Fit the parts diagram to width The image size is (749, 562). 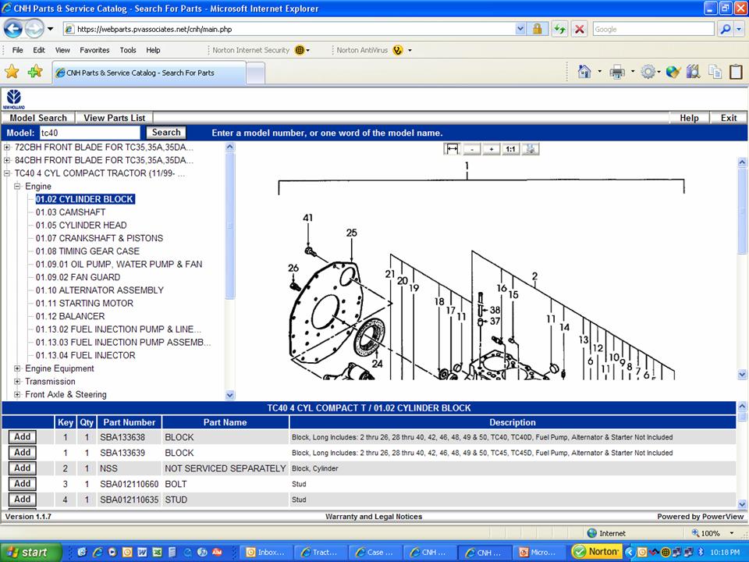click(452, 149)
